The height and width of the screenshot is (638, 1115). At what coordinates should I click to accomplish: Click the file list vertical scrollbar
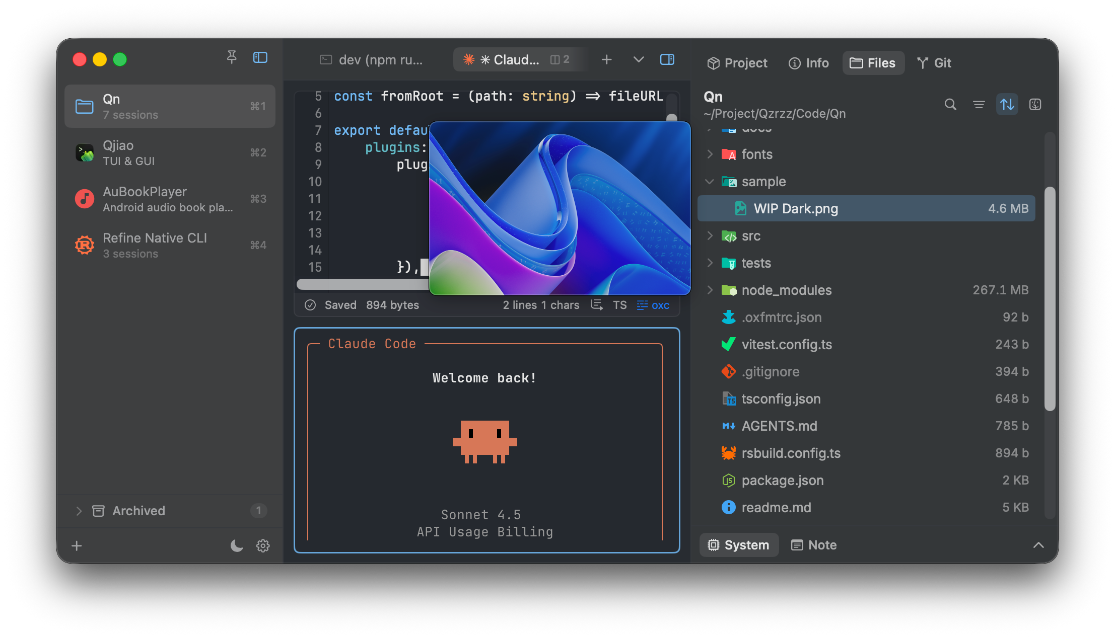1050,299
